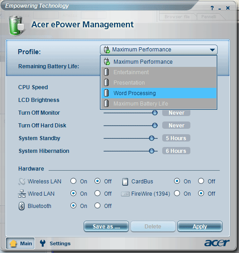Click the Never value for Turn Off Hard Disk

coord(176,126)
